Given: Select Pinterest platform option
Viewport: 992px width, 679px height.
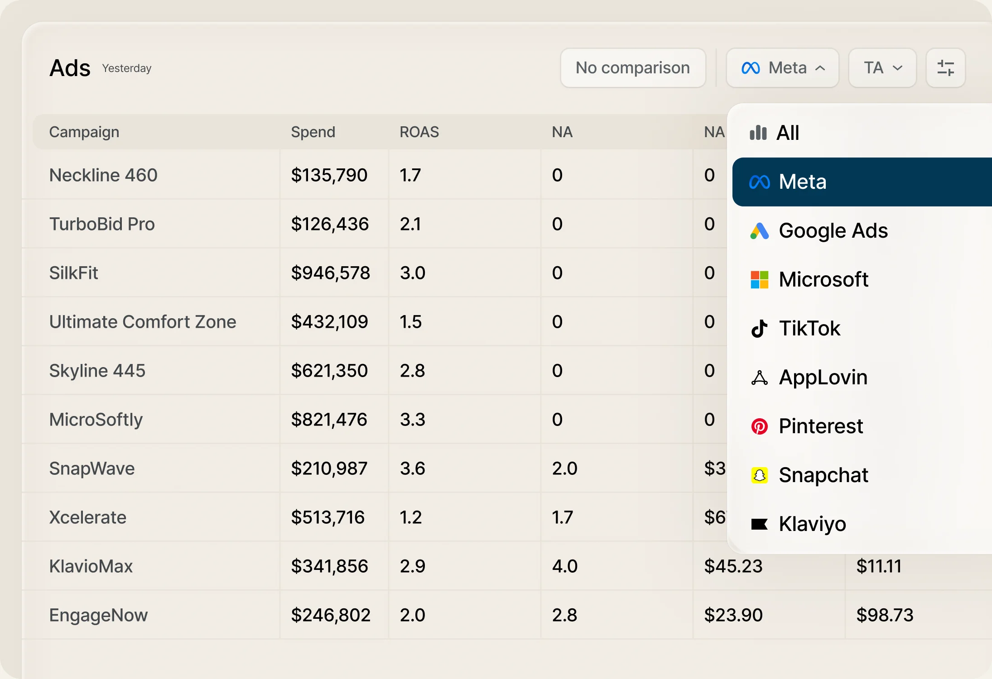Looking at the screenshot, I should point(862,426).
